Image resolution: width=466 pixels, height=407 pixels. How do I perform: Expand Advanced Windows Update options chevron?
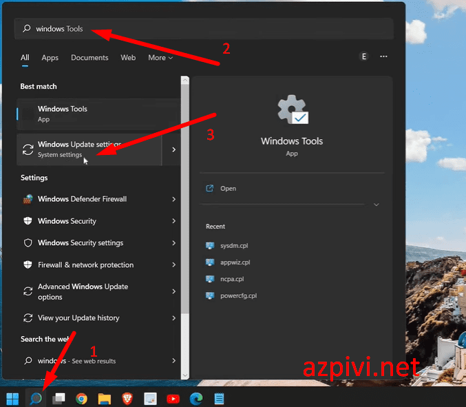pyautogui.click(x=174, y=291)
